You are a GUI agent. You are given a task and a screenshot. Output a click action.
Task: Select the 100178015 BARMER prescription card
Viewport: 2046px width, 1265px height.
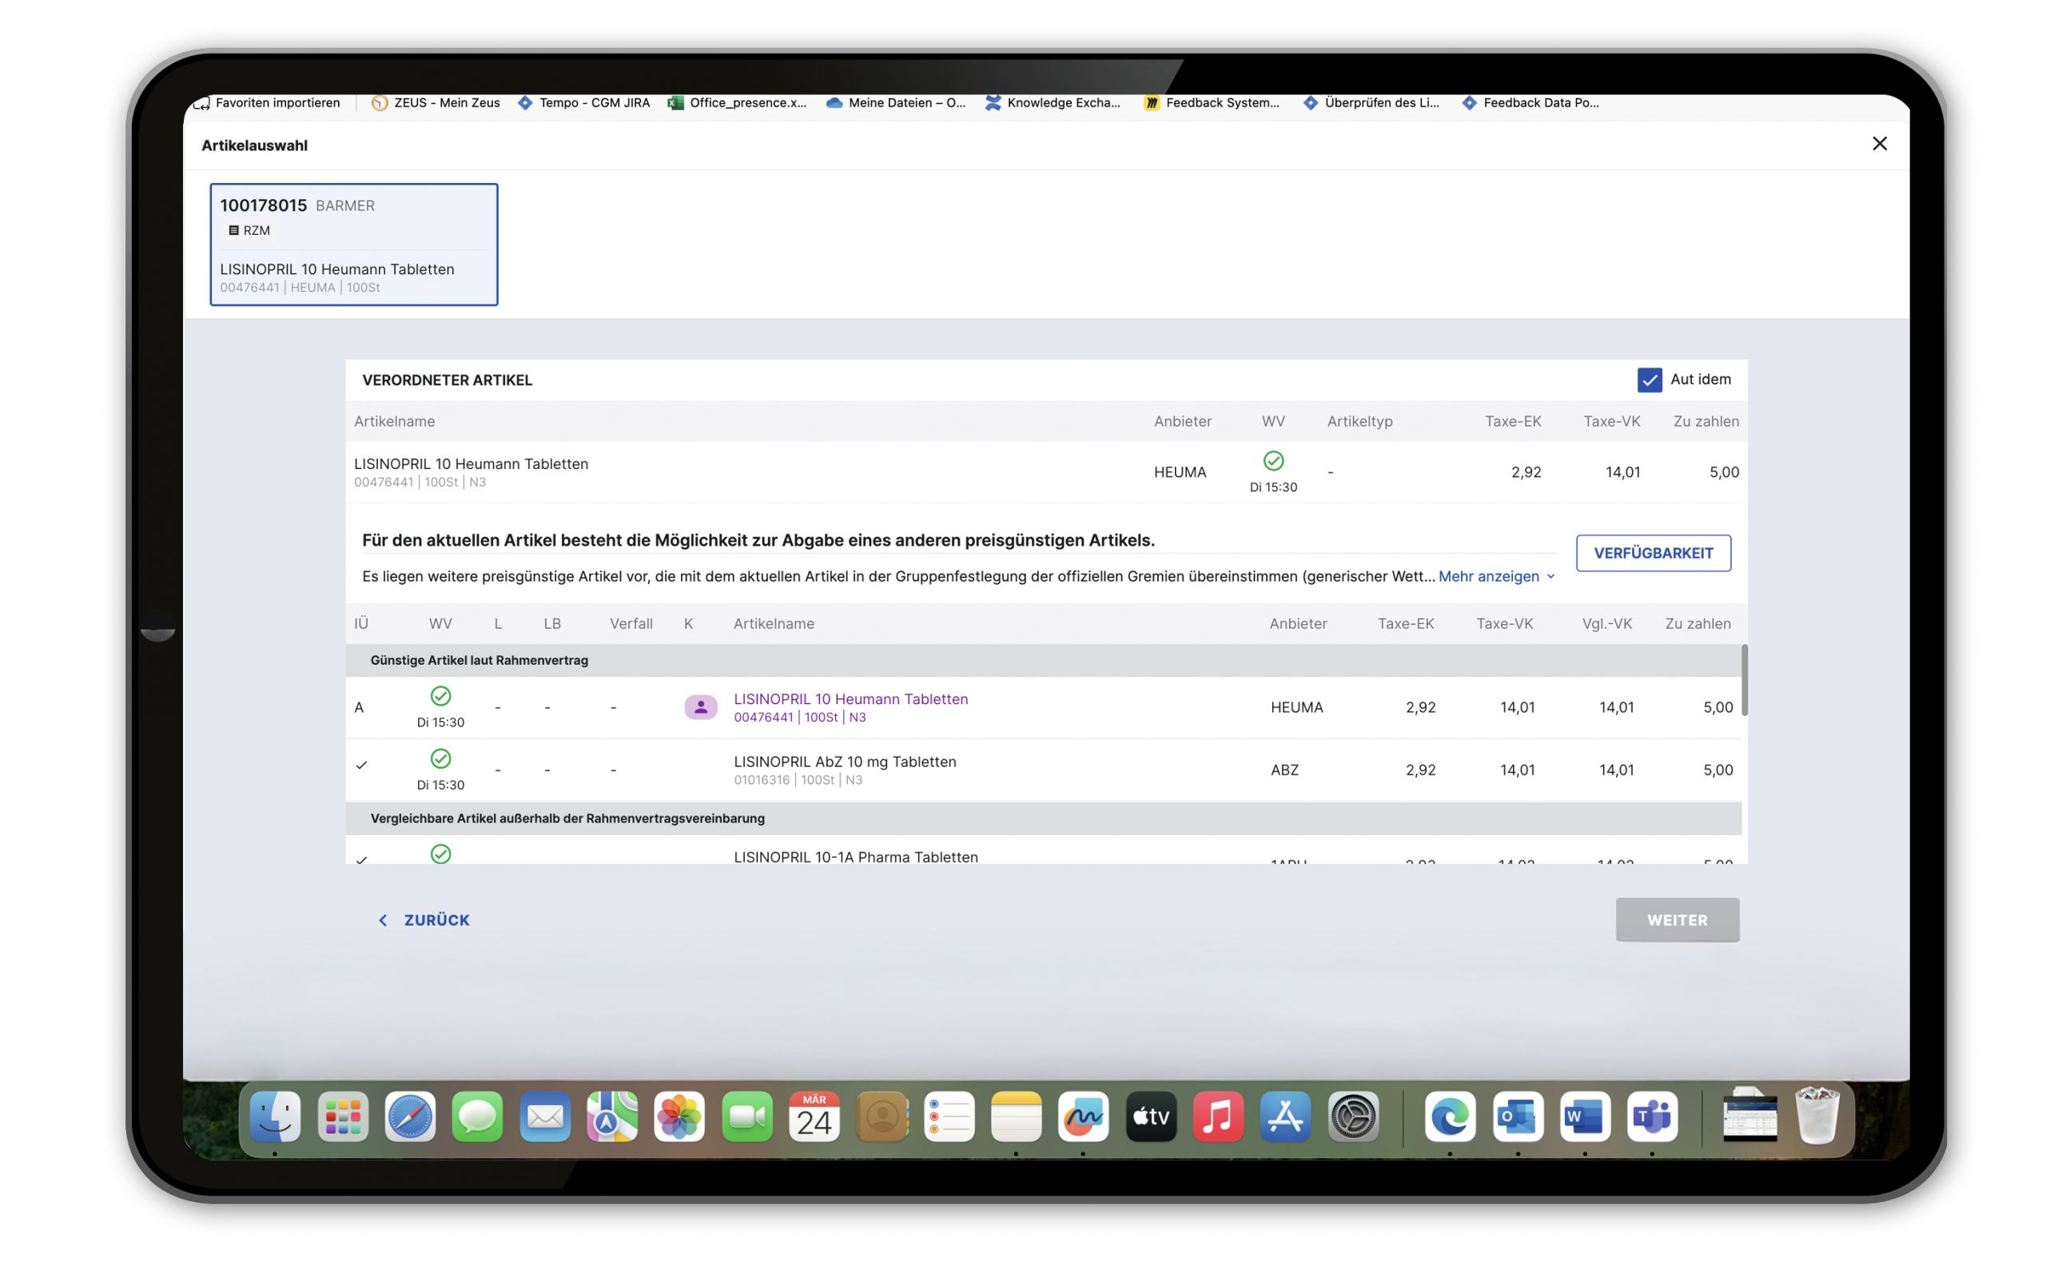[354, 245]
